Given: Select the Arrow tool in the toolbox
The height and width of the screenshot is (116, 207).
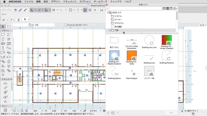Looking at the screenshot, I should coord(3,26).
